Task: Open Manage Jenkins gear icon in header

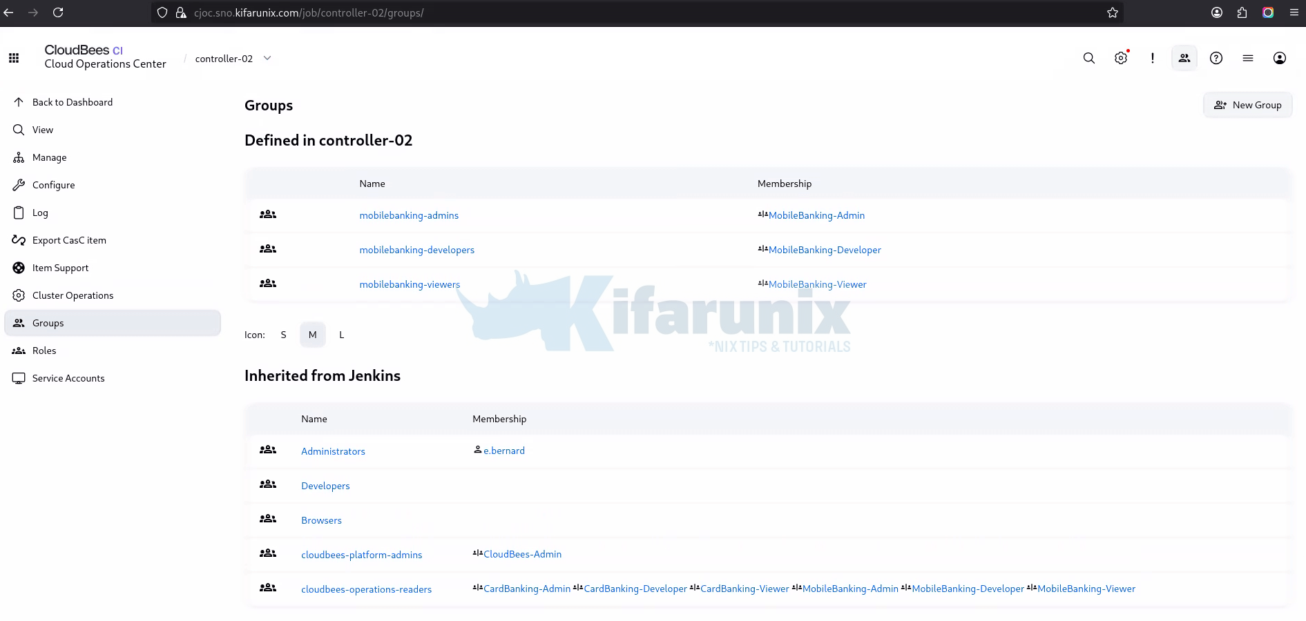Action: [x=1121, y=58]
